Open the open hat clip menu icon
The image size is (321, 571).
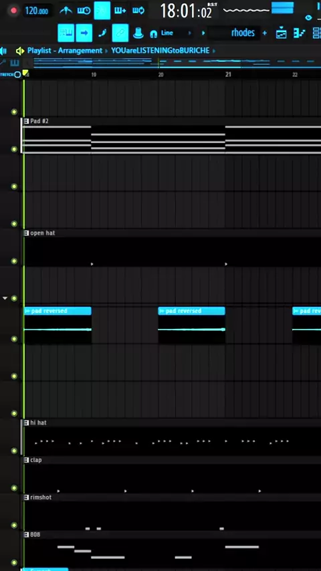[x=26, y=233]
